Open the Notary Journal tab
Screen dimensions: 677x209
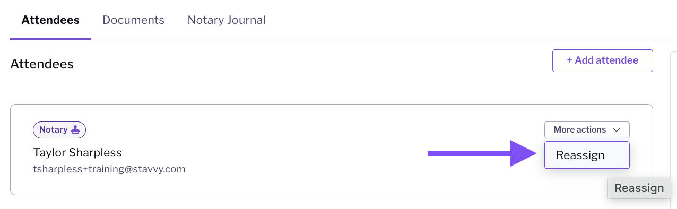[x=227, y=20]
